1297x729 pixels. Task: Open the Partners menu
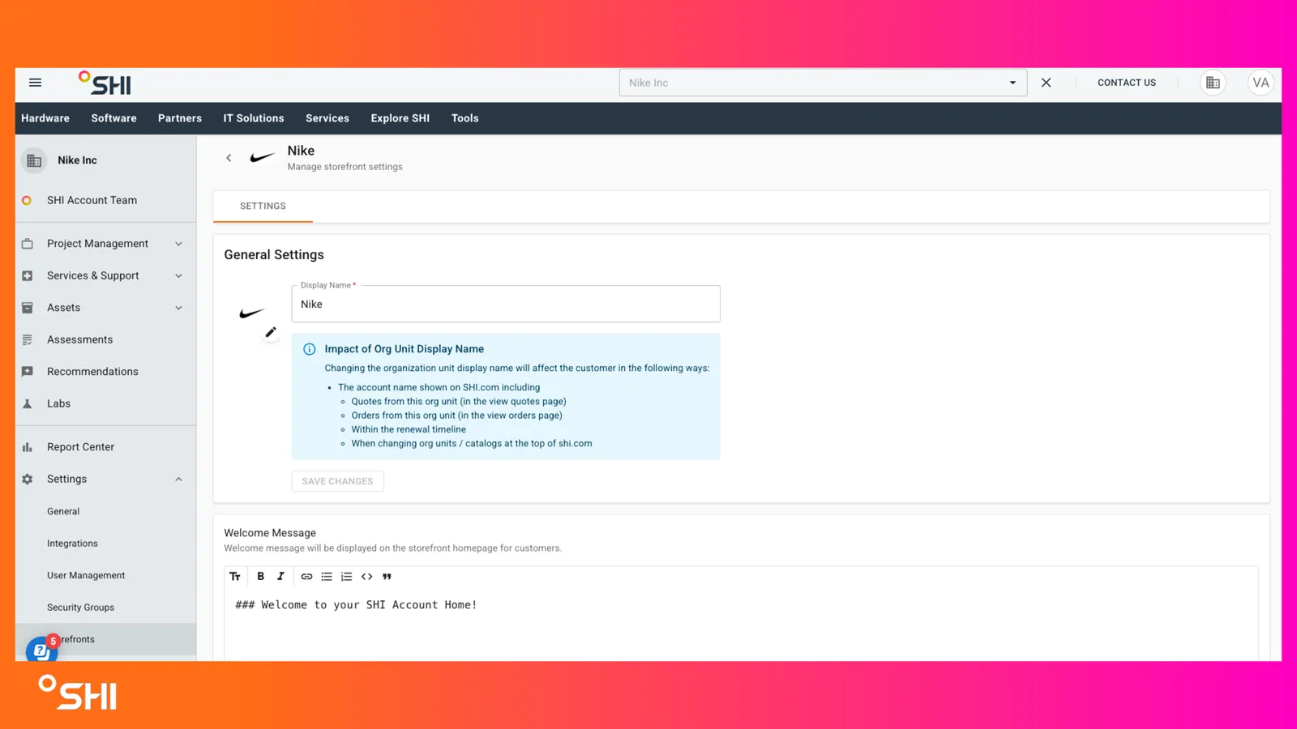point(180,118)
